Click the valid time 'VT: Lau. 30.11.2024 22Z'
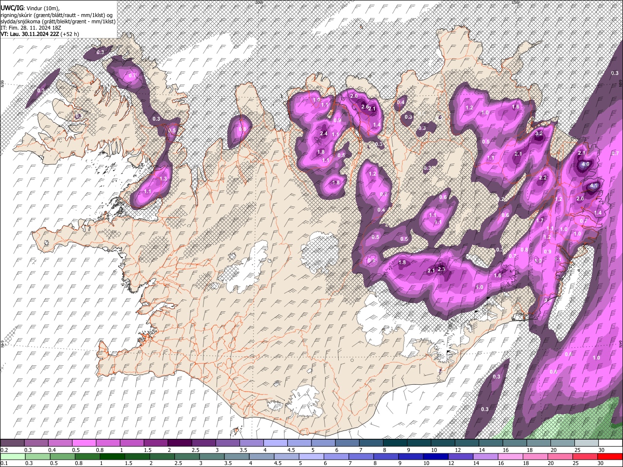 pos(30,34)
